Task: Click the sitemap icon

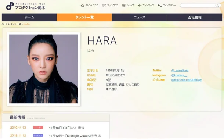Action: (140, 6)
